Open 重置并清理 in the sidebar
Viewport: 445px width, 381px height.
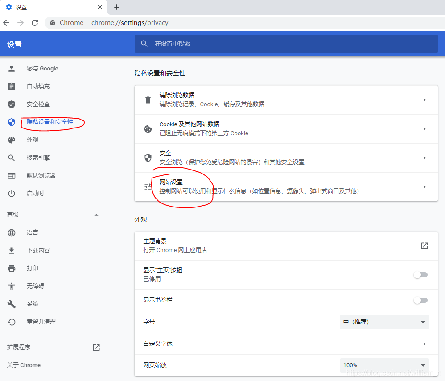[41, 322]
